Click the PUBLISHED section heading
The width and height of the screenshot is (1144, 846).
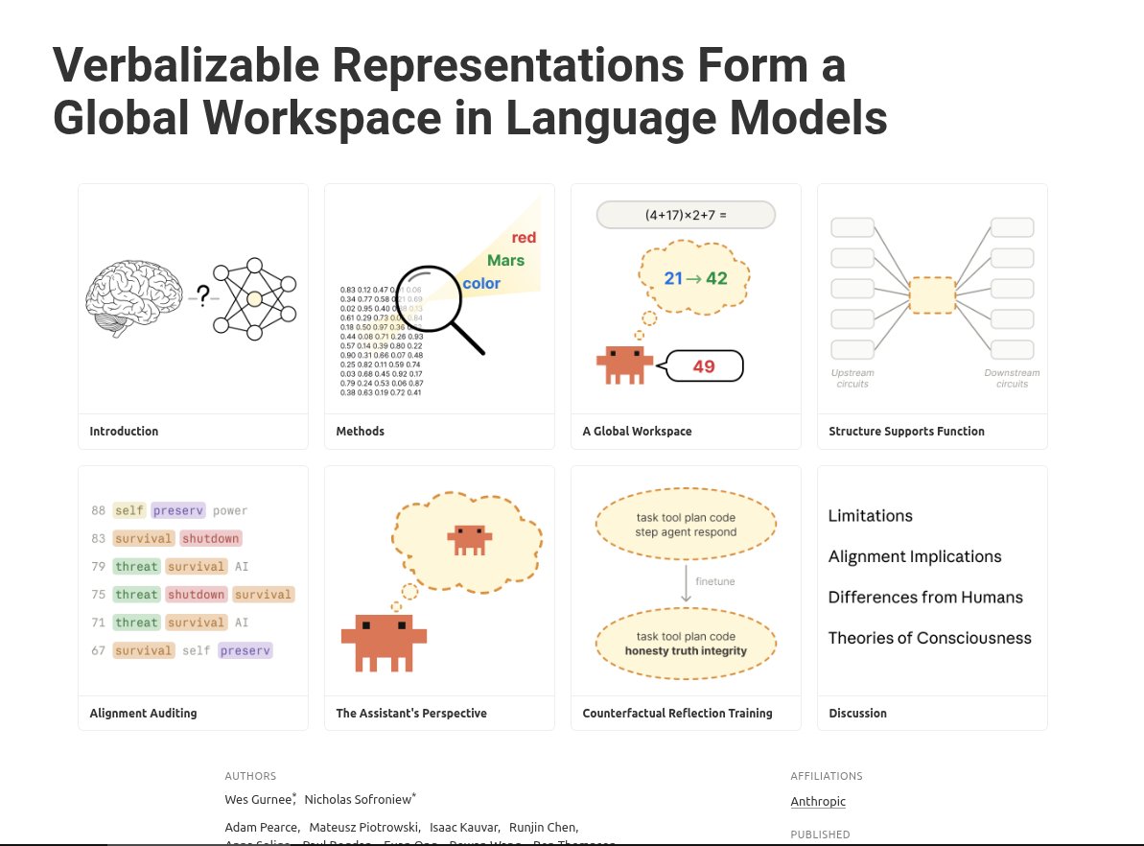(x=820, y=834)
